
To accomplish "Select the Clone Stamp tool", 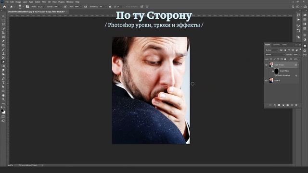I will [3, 53].
